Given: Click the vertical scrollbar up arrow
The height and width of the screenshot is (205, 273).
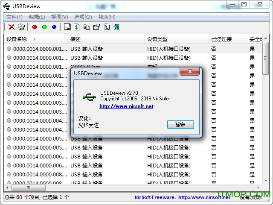Looking at the screenshot, I should (266, 38).
